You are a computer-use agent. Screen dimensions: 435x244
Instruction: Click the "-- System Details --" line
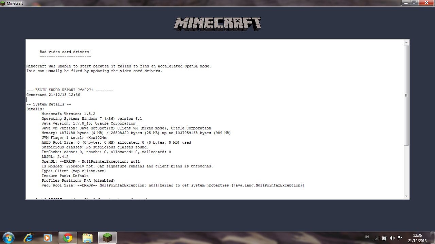pyautogui.click(x=49, y=104)
